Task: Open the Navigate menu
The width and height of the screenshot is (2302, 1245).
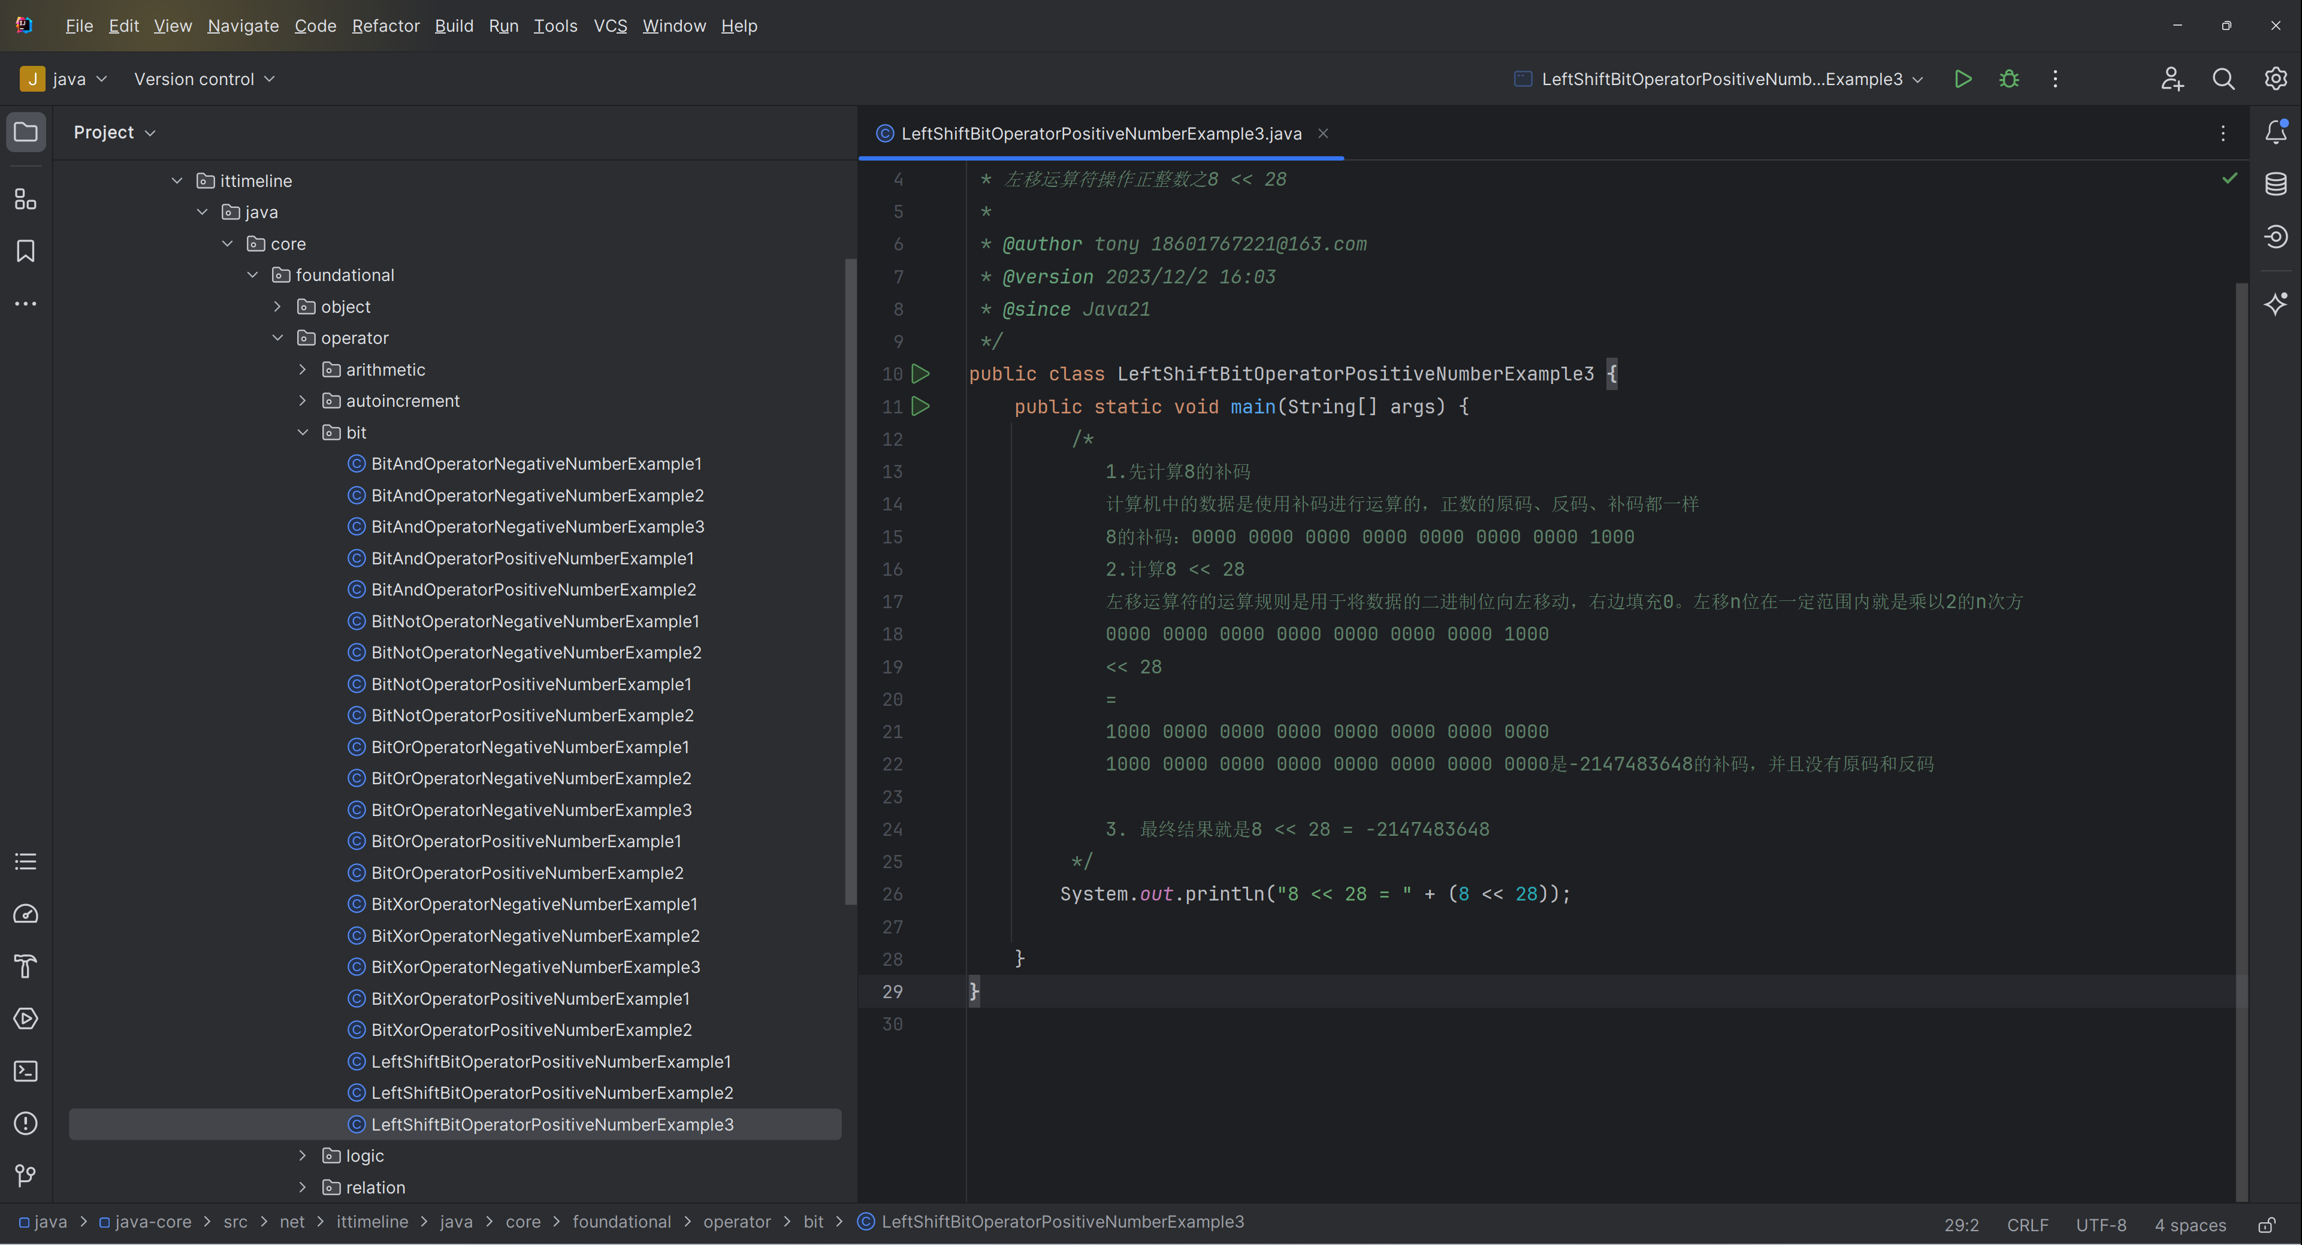Action: [243, 26]
